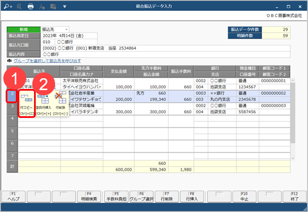This screenshot has width=308, height=212.
Task: Click the 丸の内支店 branch cell
Action: click(x=222, y=99)
